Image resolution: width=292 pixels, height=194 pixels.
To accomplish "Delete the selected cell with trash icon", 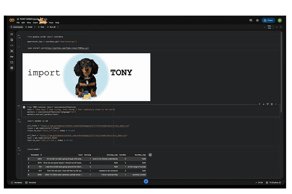I will pos(272,104).
